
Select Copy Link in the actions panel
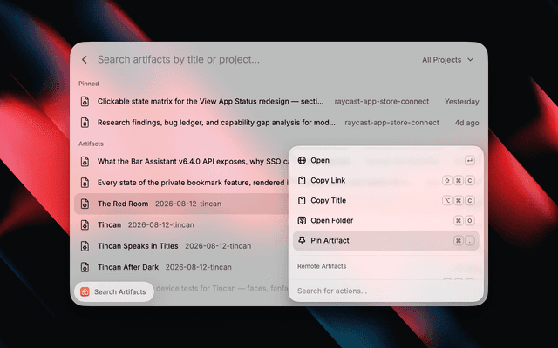(x=385, y=180)
